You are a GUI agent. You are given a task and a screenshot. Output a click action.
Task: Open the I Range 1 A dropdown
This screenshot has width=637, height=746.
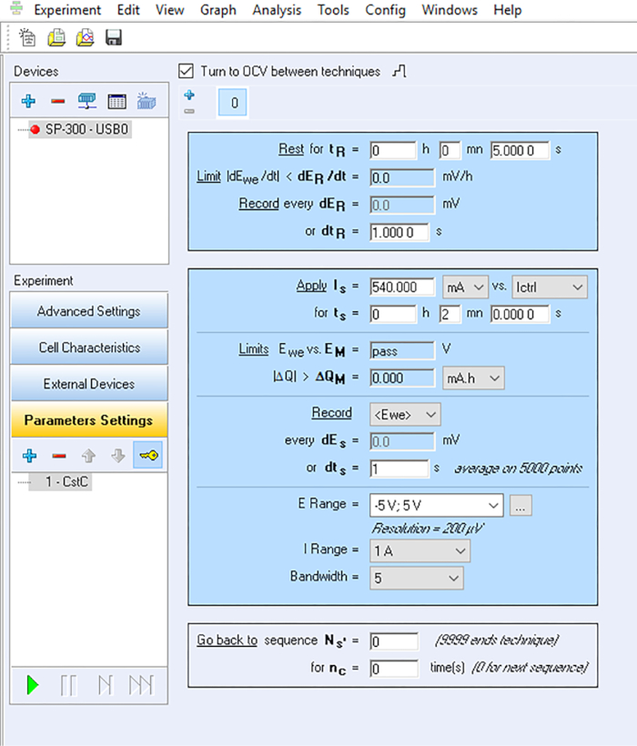pos(420,551)
